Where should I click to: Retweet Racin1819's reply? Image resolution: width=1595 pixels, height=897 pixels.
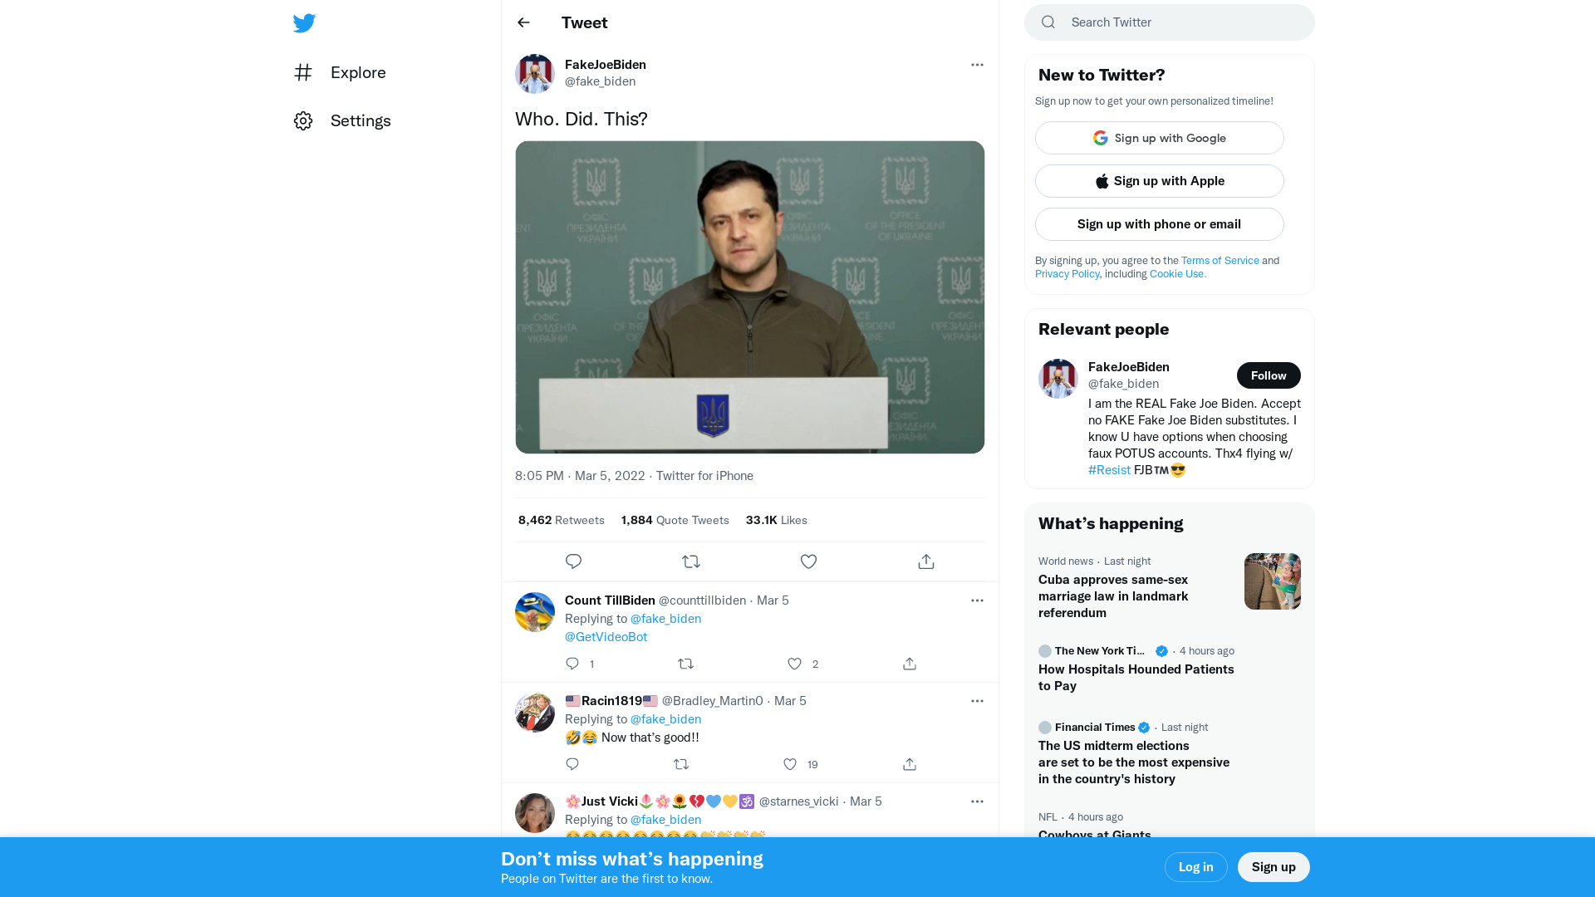[x=681, y=764]
